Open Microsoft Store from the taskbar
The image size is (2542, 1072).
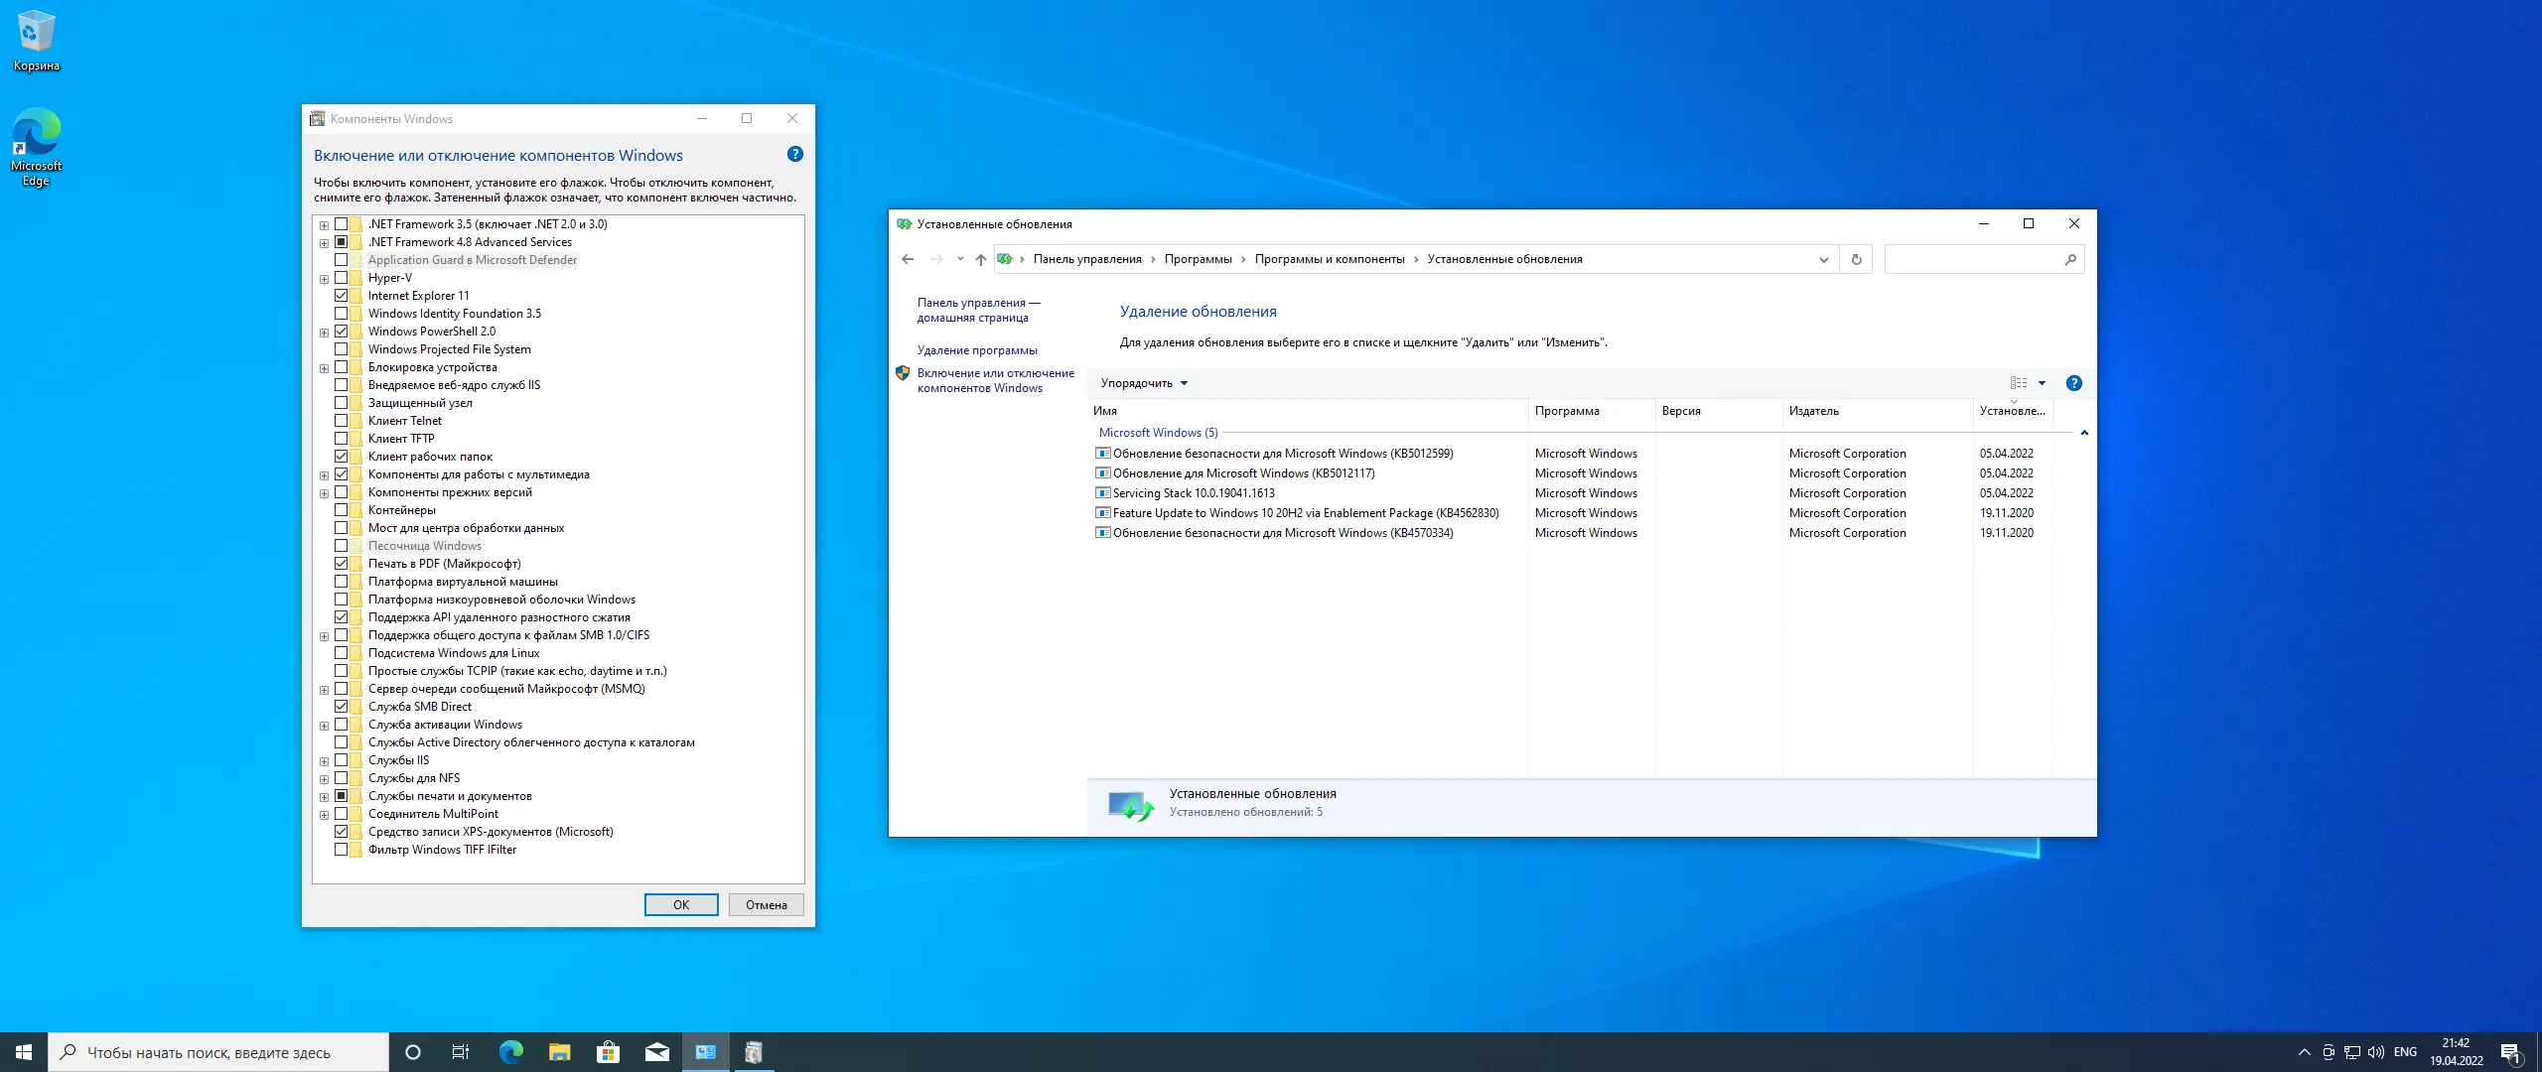point(608,1052)
